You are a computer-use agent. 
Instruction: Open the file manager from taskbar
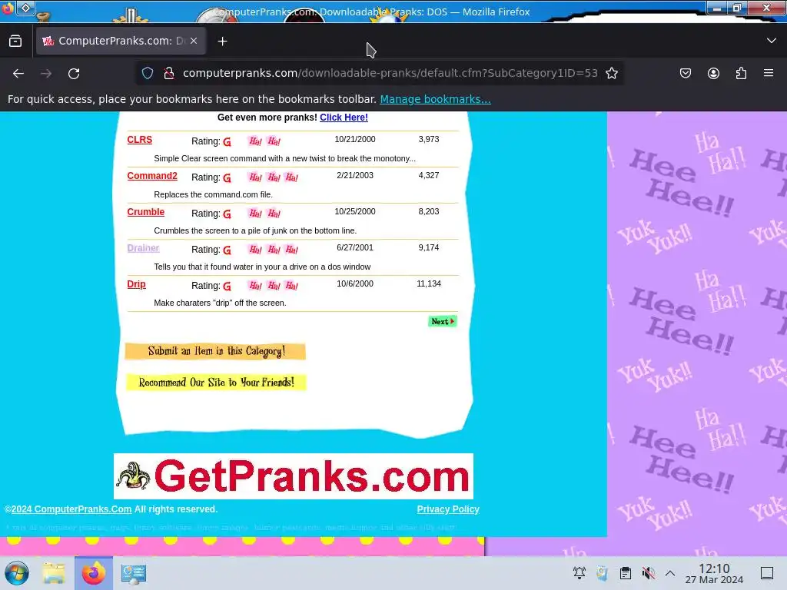point(54,573)
